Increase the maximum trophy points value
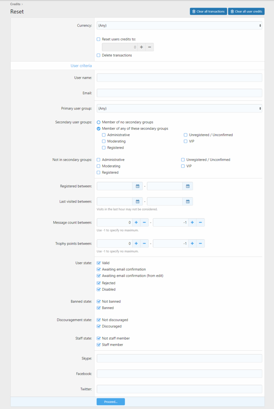Image resolution: width=274 pixels, height=409 pixels. [192, 243]
